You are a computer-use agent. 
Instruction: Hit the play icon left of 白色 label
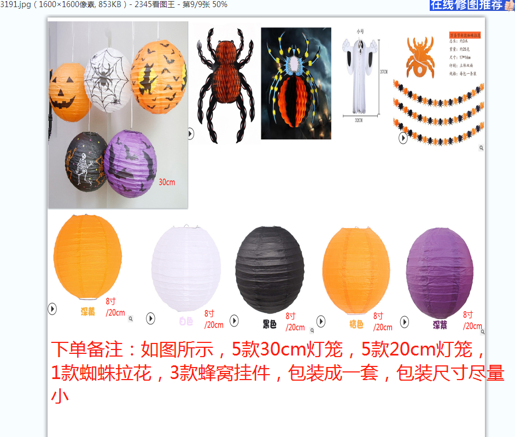tap(150, 318)
